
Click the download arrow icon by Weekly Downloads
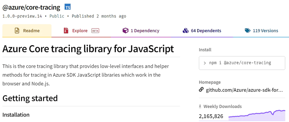pos(200,106)
